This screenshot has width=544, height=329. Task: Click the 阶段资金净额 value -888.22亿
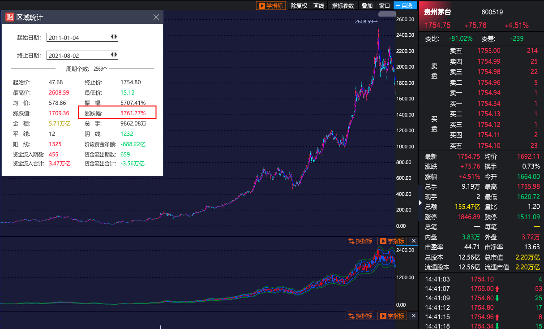click(x=133, y=144)
